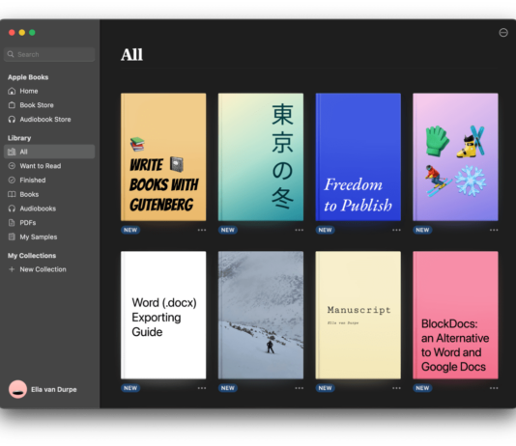Click the All library icon
Viewport: 516px width, 446px height.
click(12, 152)
